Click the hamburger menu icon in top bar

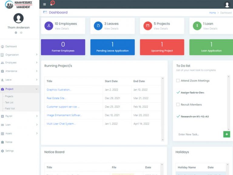45,4
